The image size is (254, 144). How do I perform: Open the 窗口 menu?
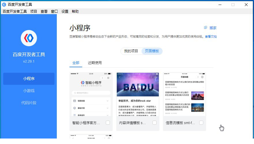(54, 11)
